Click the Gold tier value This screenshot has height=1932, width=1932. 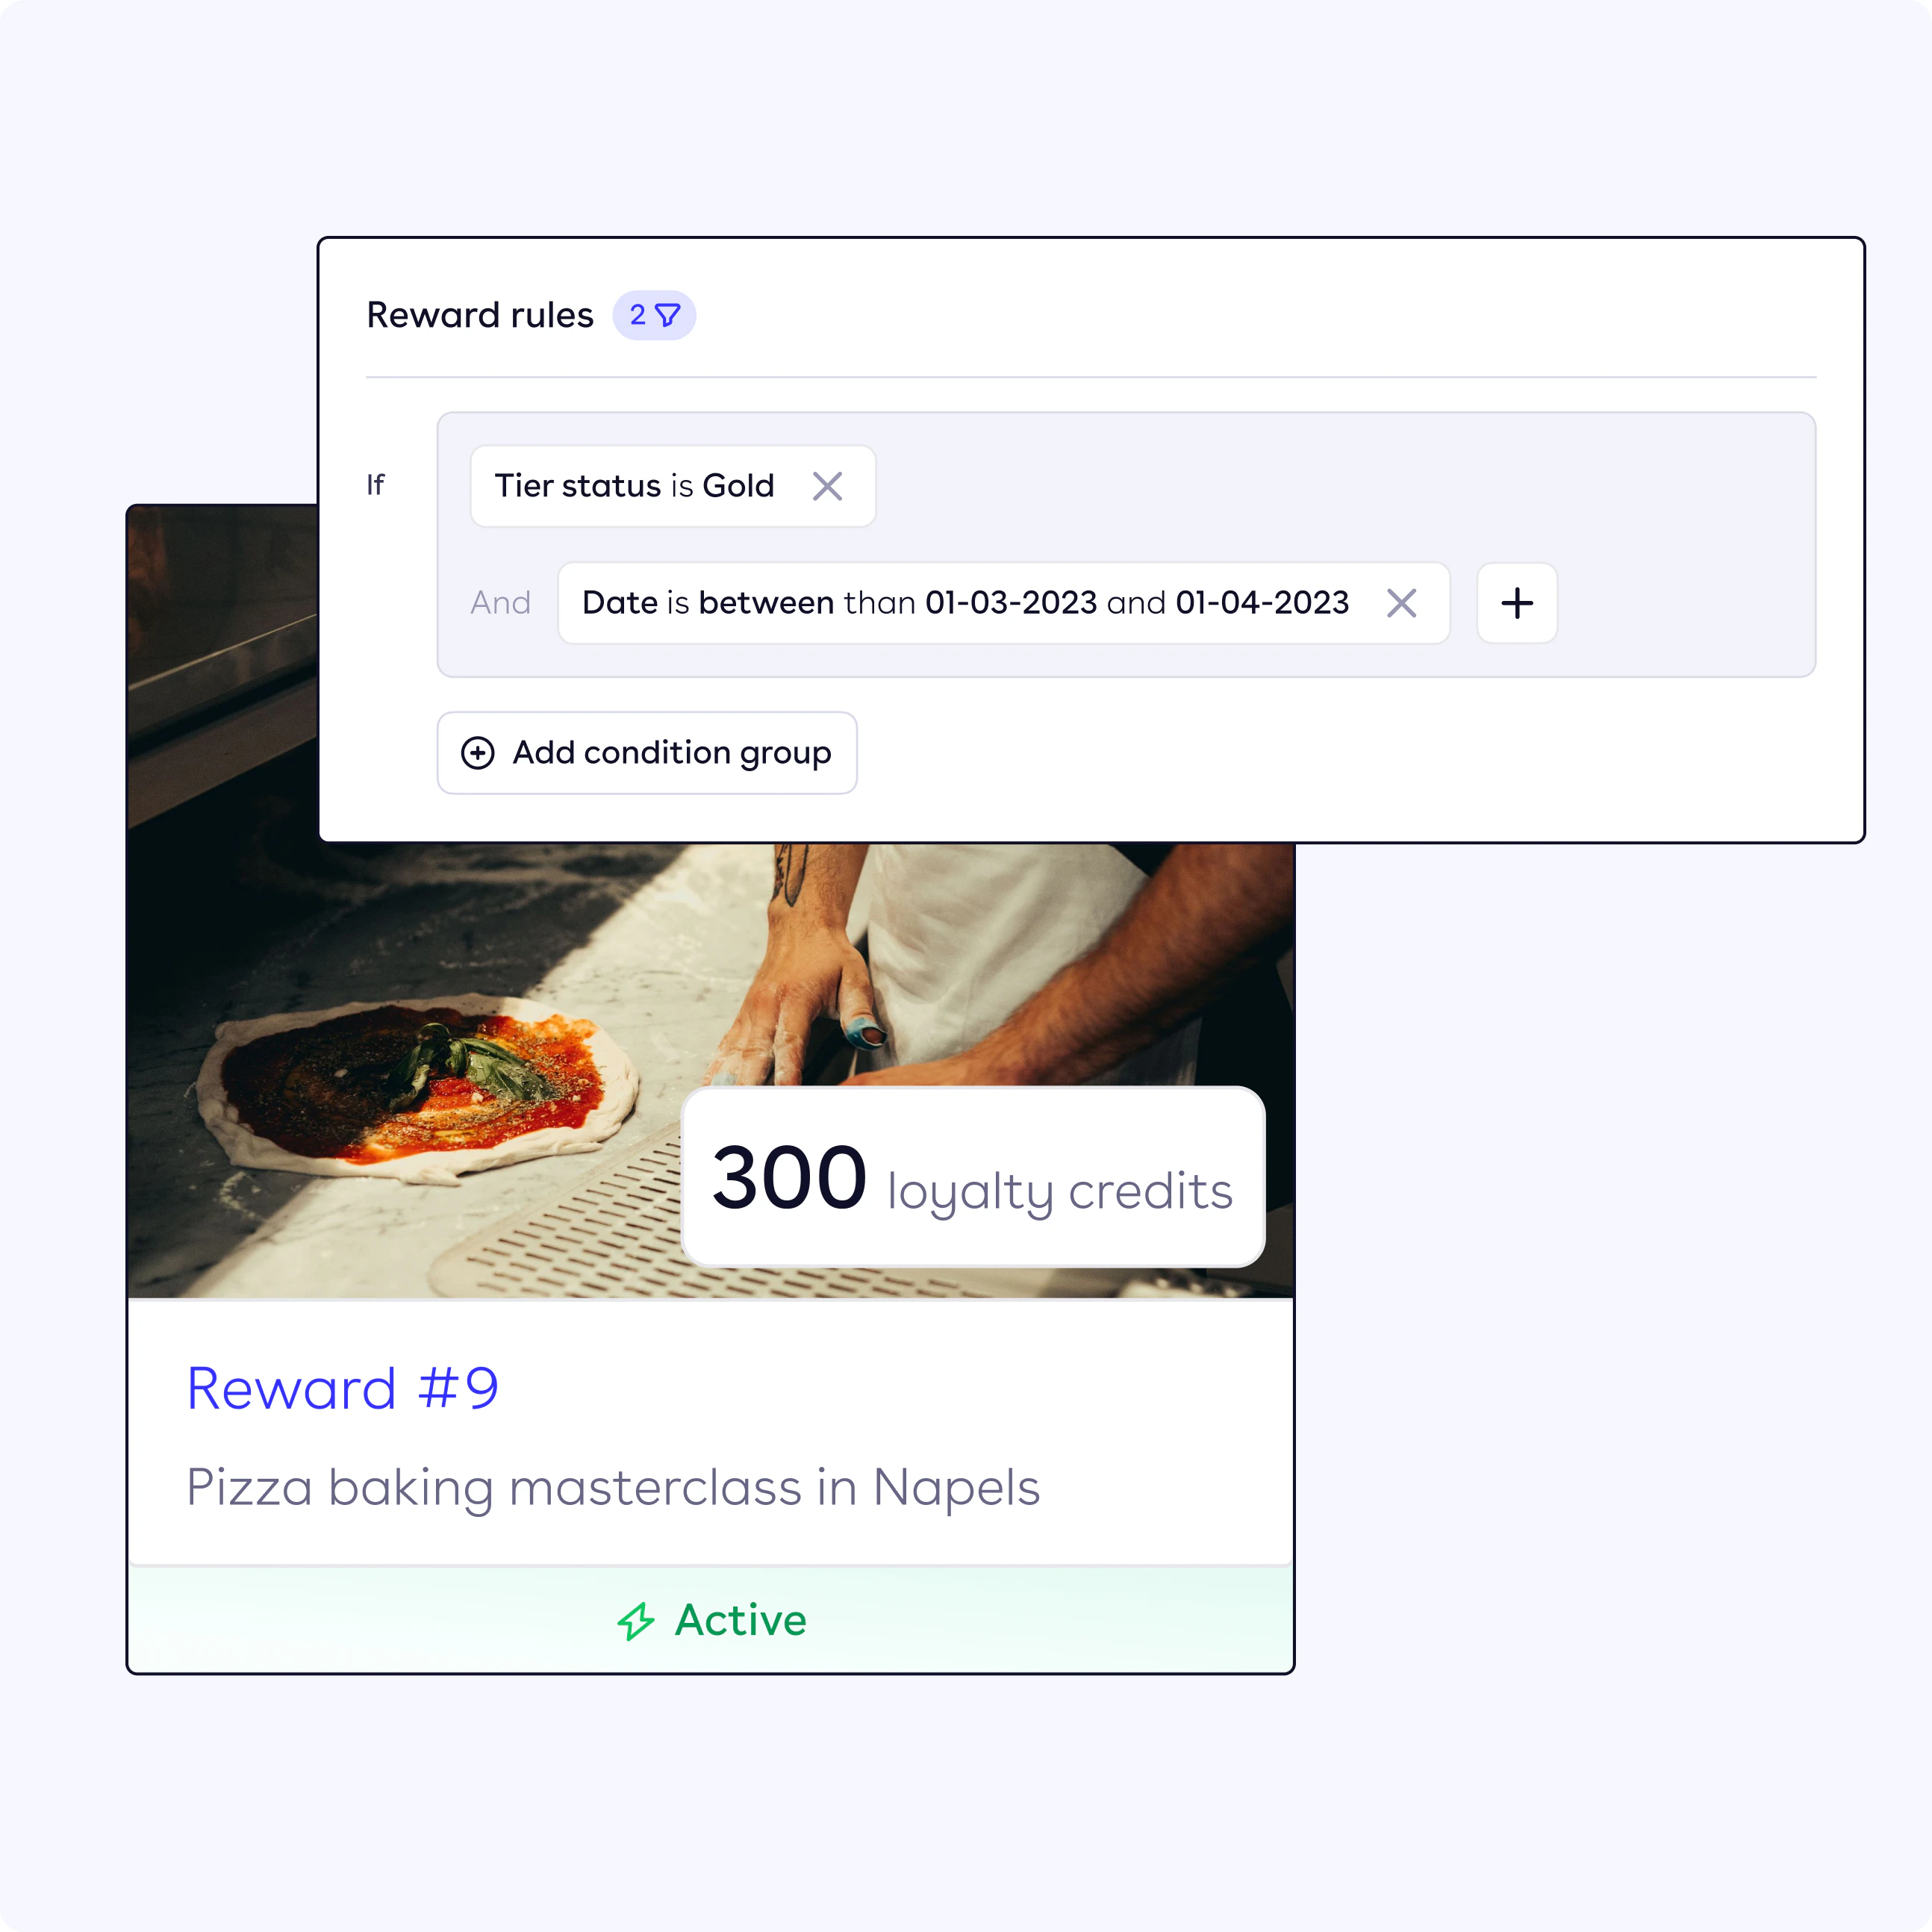click(x=738, y=486)
